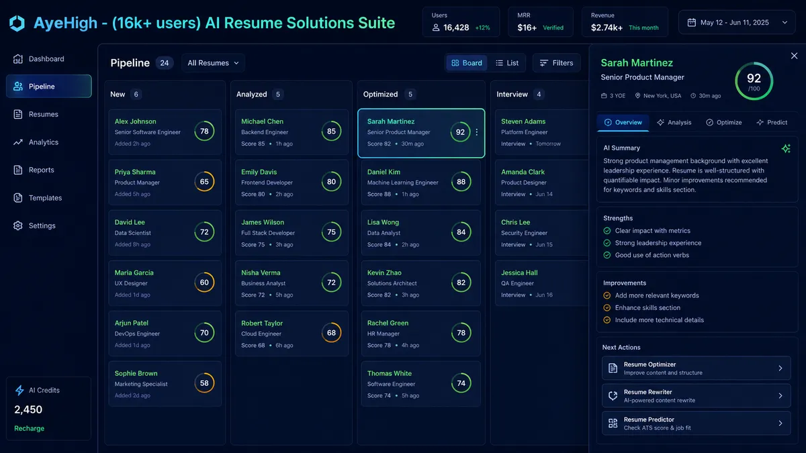Click Alex Johnson's 78 score ring

(x=204, y=132)
